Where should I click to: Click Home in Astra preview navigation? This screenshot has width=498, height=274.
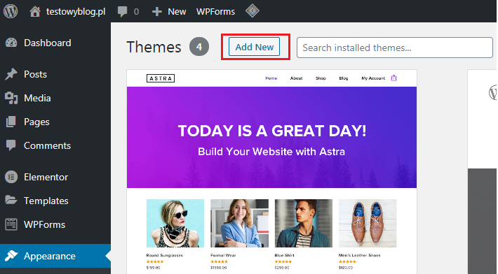(271, 78)
